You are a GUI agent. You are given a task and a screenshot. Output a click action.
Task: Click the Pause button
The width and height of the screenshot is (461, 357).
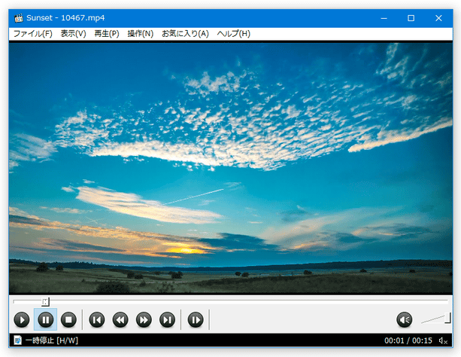tap(45, 320)
